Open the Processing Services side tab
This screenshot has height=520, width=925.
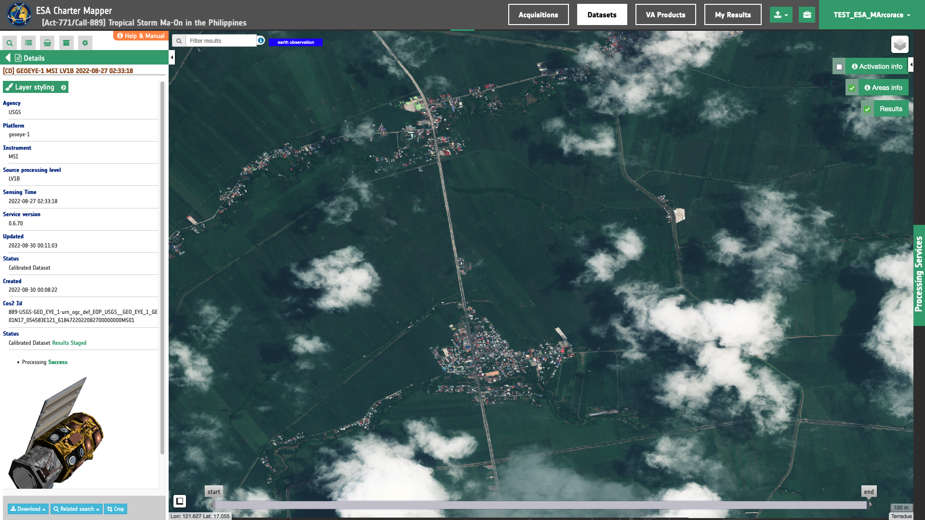click(x=919, y=275)
